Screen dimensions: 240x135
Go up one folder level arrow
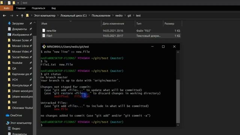22,16
